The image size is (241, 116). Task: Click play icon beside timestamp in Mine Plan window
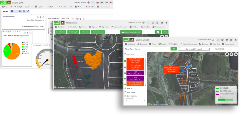pyautogui.click(x=213, y=40)
